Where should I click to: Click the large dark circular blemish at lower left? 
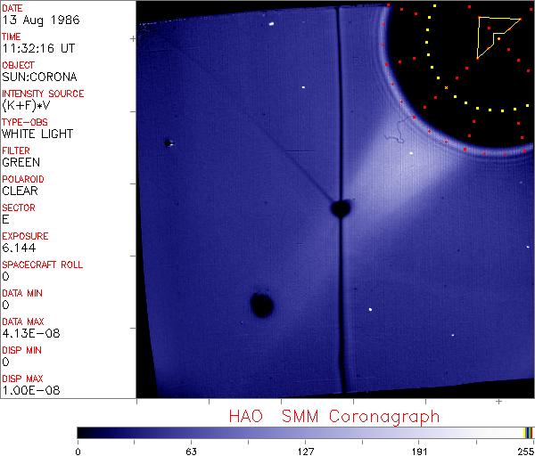pyautogui.click(x=261, y=305)
